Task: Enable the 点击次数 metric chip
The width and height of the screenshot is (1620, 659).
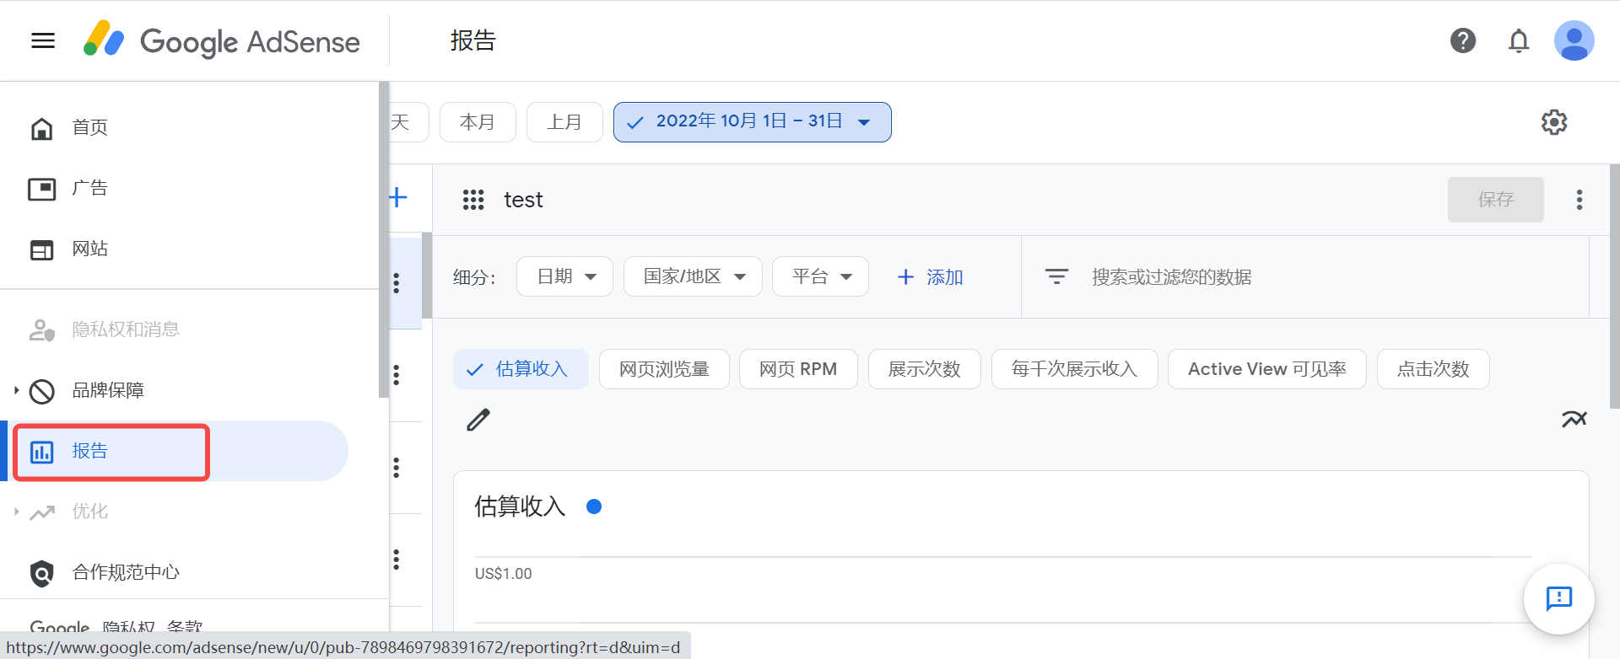Action: [x=1433, y=369]
